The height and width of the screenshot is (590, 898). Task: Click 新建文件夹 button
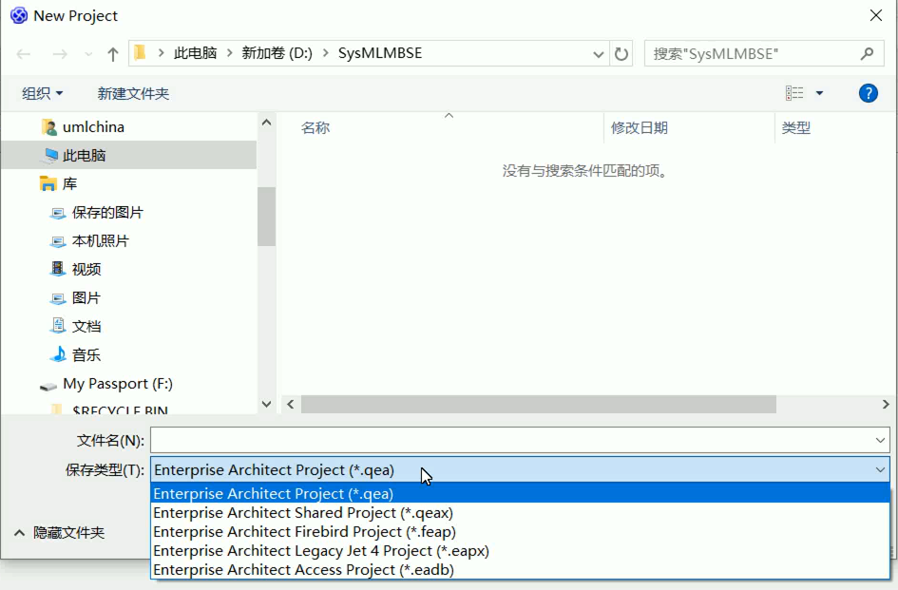click(133, 93)
